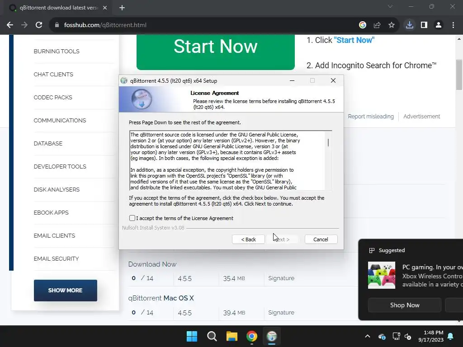Image resolution: width=463 pixels, height=347 pixels.
Task: Click the network tray icon
Action: 396,336
